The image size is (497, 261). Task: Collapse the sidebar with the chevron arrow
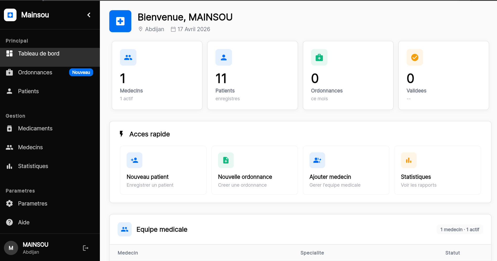click(89, 15)
